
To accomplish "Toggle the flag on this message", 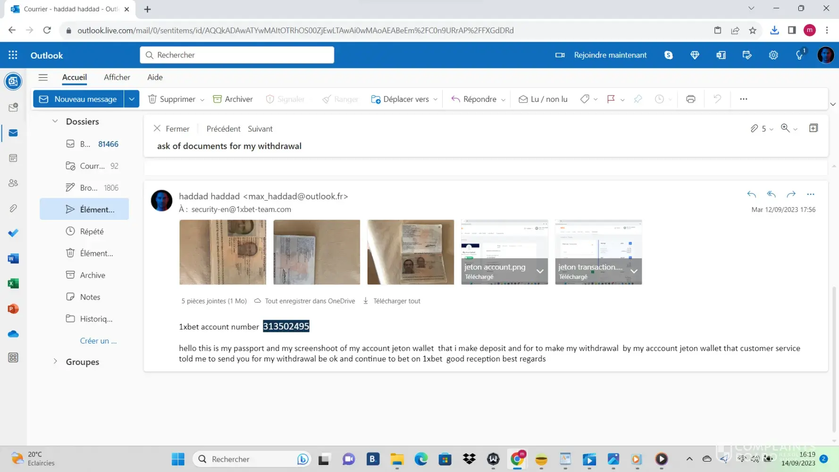I will [x=611, y=99].
